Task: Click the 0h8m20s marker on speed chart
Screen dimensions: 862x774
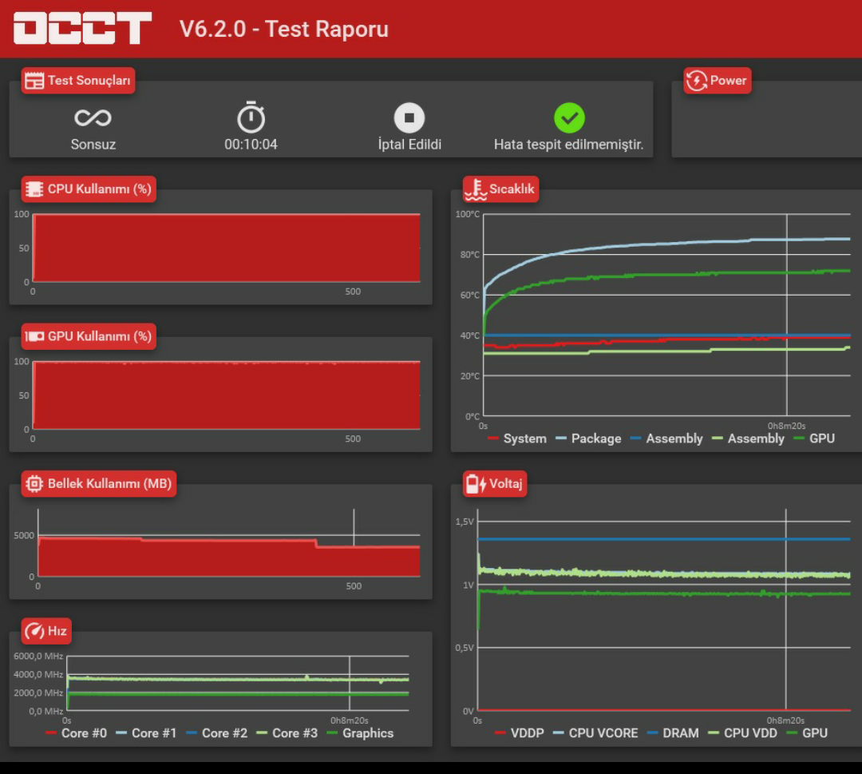Action: [x=349, y=720]
